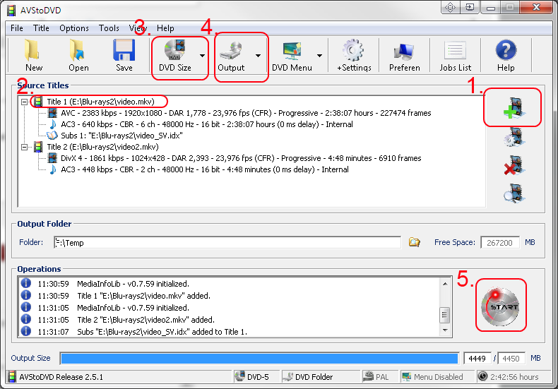Viewport: 558px width, 389px height.
Task: Click the DivX 4 video stream icon
Action: [x=53, y=158]
